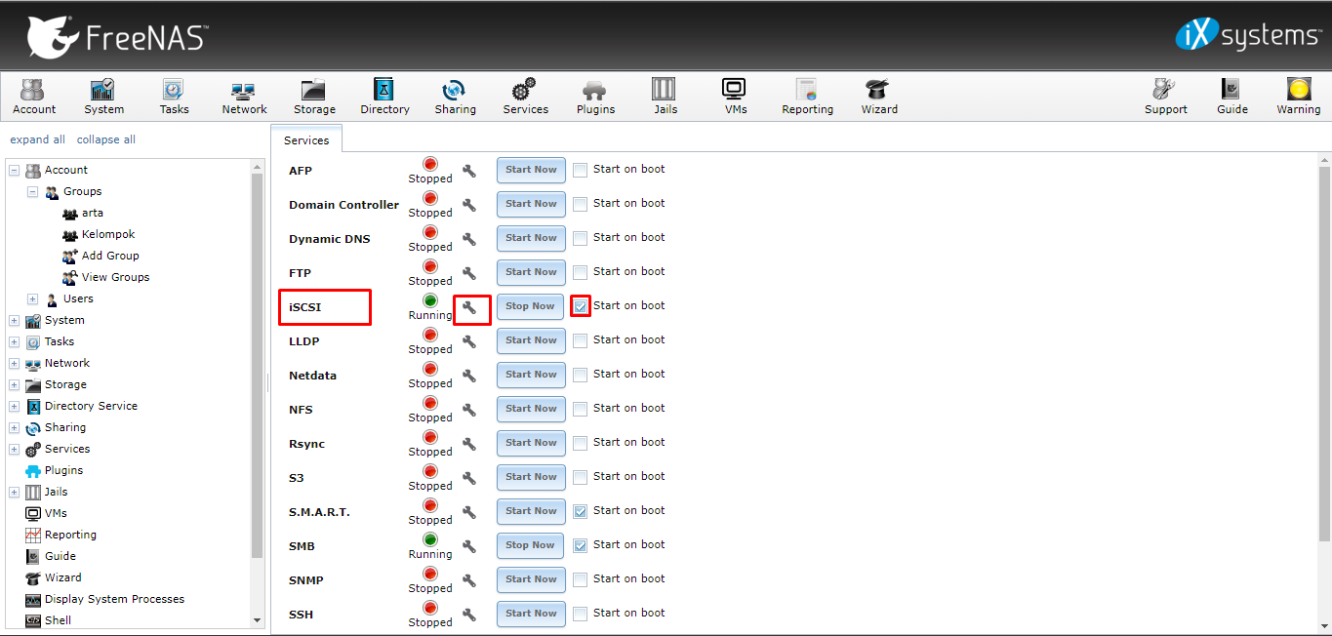Screen dimensions: 1332x636
Task: Open the Sharing section from the top toolbar
Action: coord(455,96)
